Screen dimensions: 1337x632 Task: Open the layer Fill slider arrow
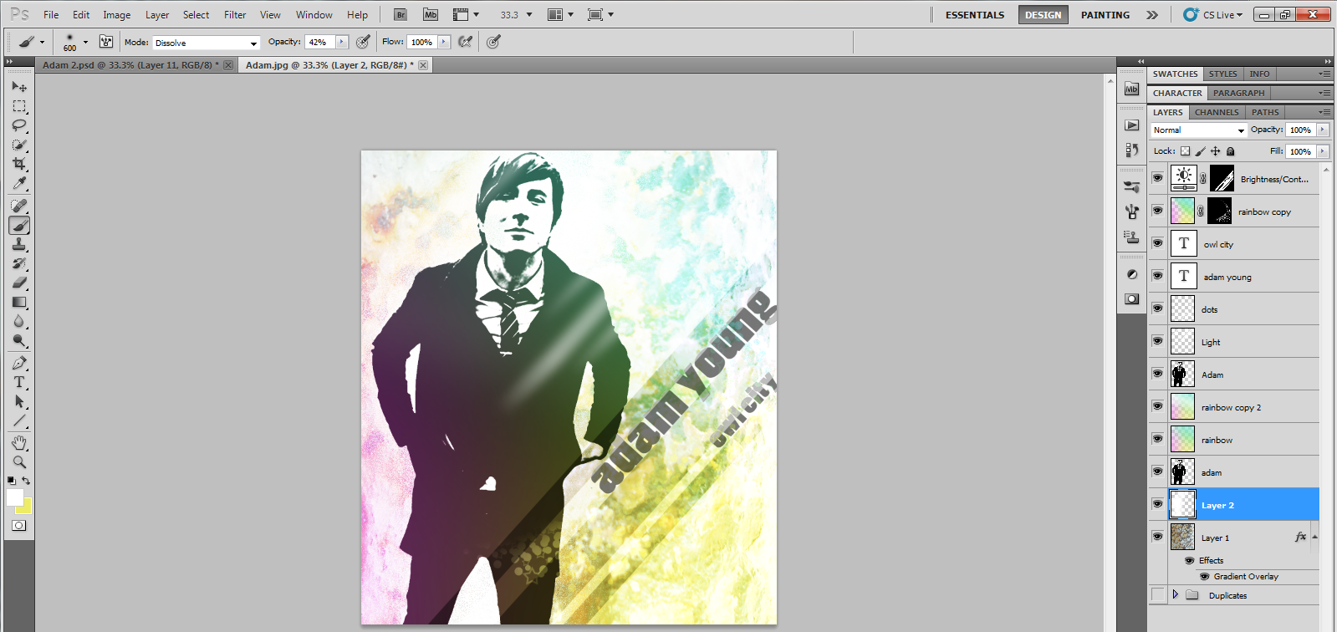pyautogui.click(x=1322, y=151)
